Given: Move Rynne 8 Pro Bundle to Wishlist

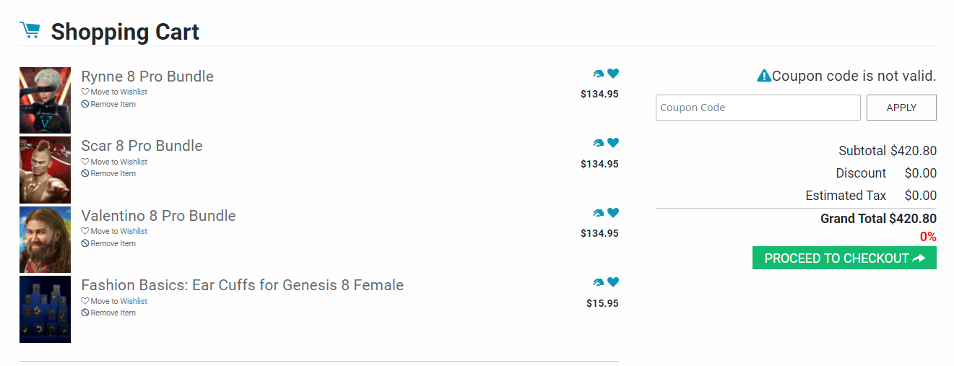Looking at the screenshot, I should point(114,92).
